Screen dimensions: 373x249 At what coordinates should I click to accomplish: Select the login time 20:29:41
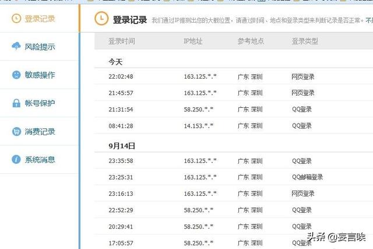pyautogui.click(x=121, y=227)
